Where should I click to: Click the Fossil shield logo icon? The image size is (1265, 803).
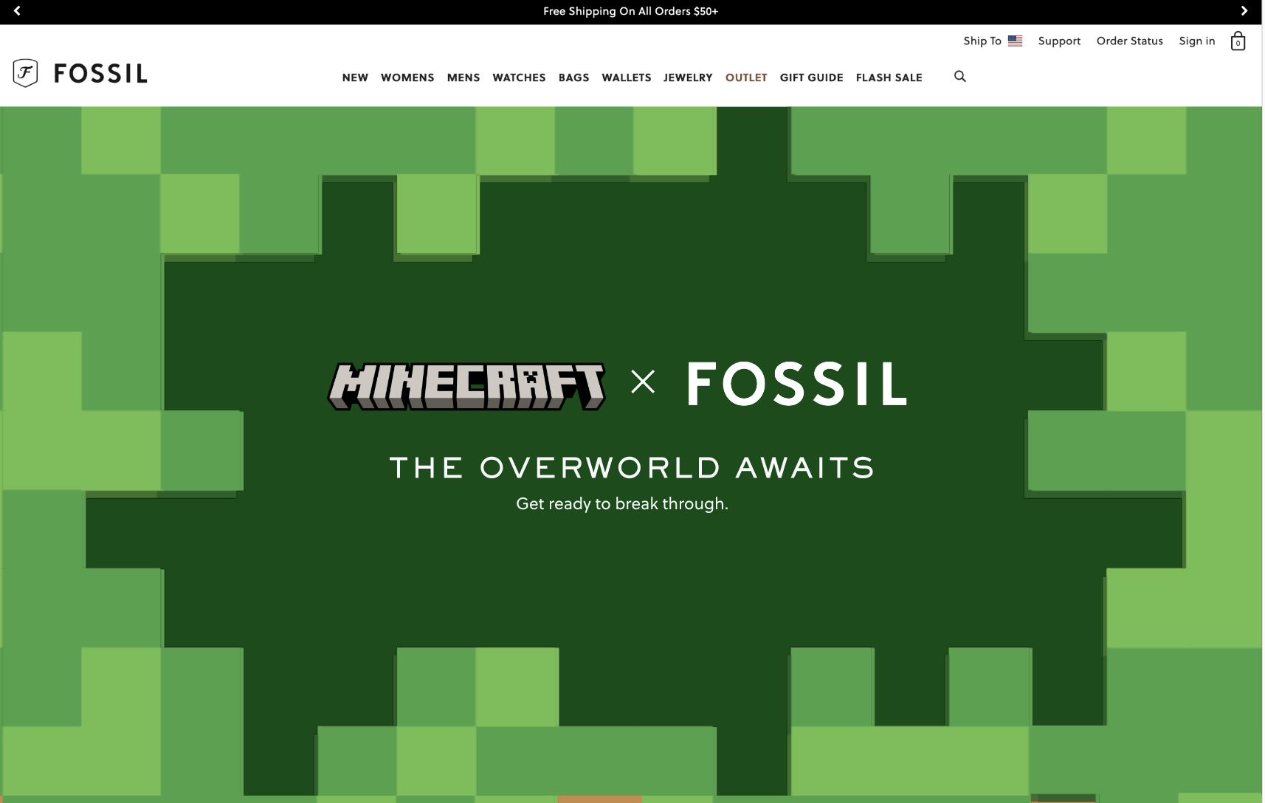25,73
